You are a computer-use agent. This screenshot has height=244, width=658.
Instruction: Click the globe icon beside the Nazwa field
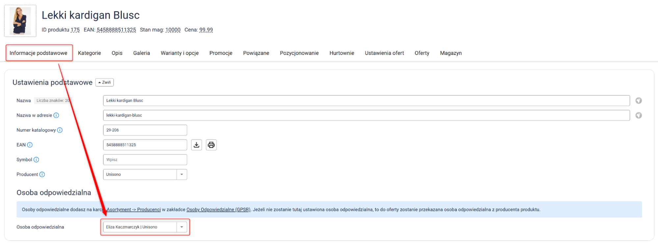pyautogui.click(x=638, y=101)
